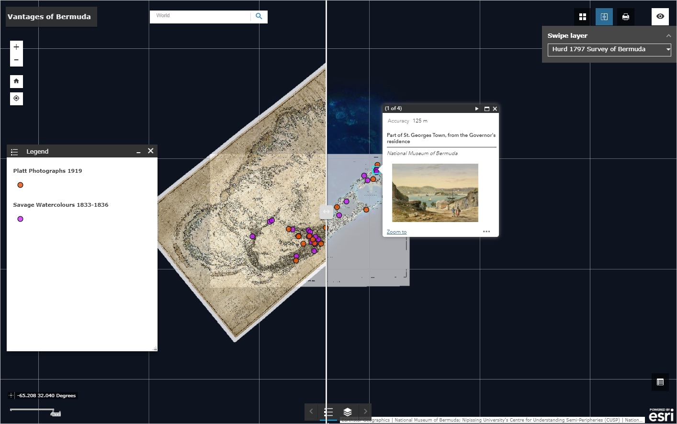The image size is (677, 424).
Task: Show next feature in the popup
Action: (476, 109)
